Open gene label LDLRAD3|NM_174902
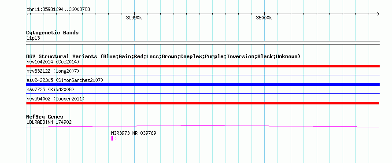This screenshot has width=392, height=163. click(x=49, y=122)
